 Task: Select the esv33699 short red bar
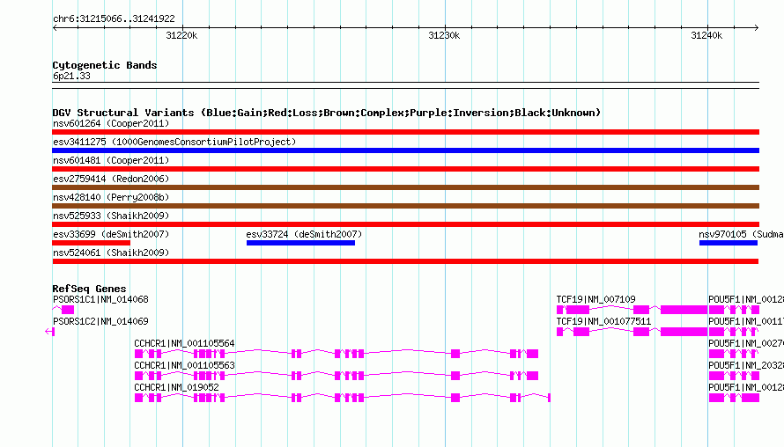pos(91,243)
